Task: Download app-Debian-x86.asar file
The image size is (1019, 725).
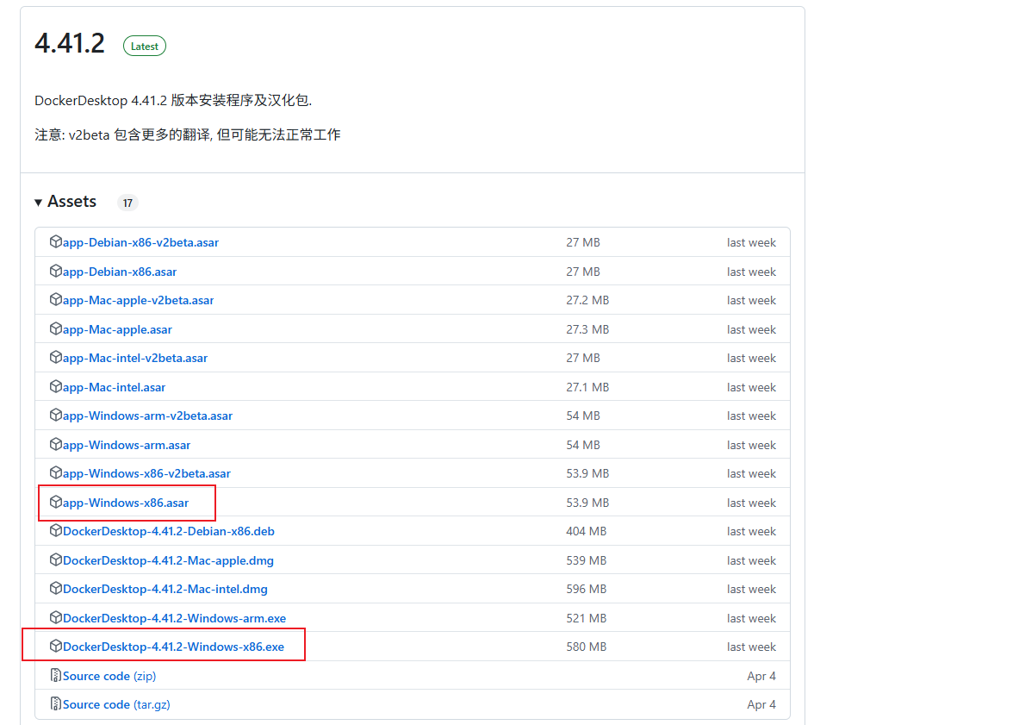Action: (120, 272)
